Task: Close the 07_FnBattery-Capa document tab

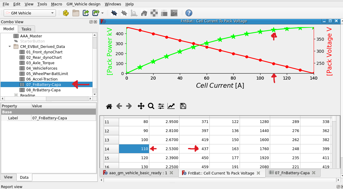Action: point(314,173)
